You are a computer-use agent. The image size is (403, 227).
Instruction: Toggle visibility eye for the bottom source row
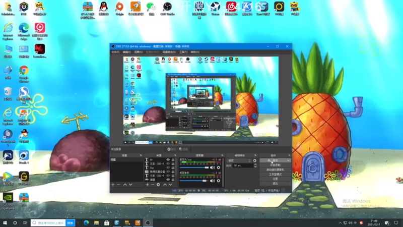pos(168,180)
